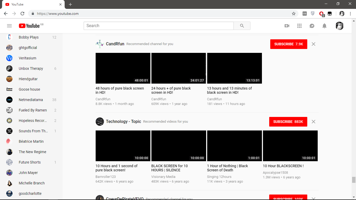This screenshot has width=356, height=200.
Task: Open the account avatar menu
Action: (x=339, y=26)
